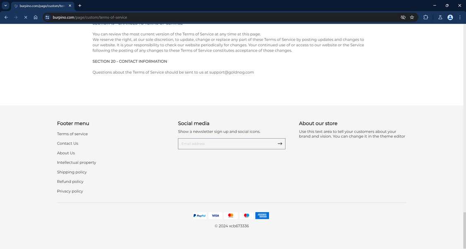The height and width of the screenshot is (249, 466).
Task: Click the third-party cookies eye icon
Action: click(x=403, y=17)
